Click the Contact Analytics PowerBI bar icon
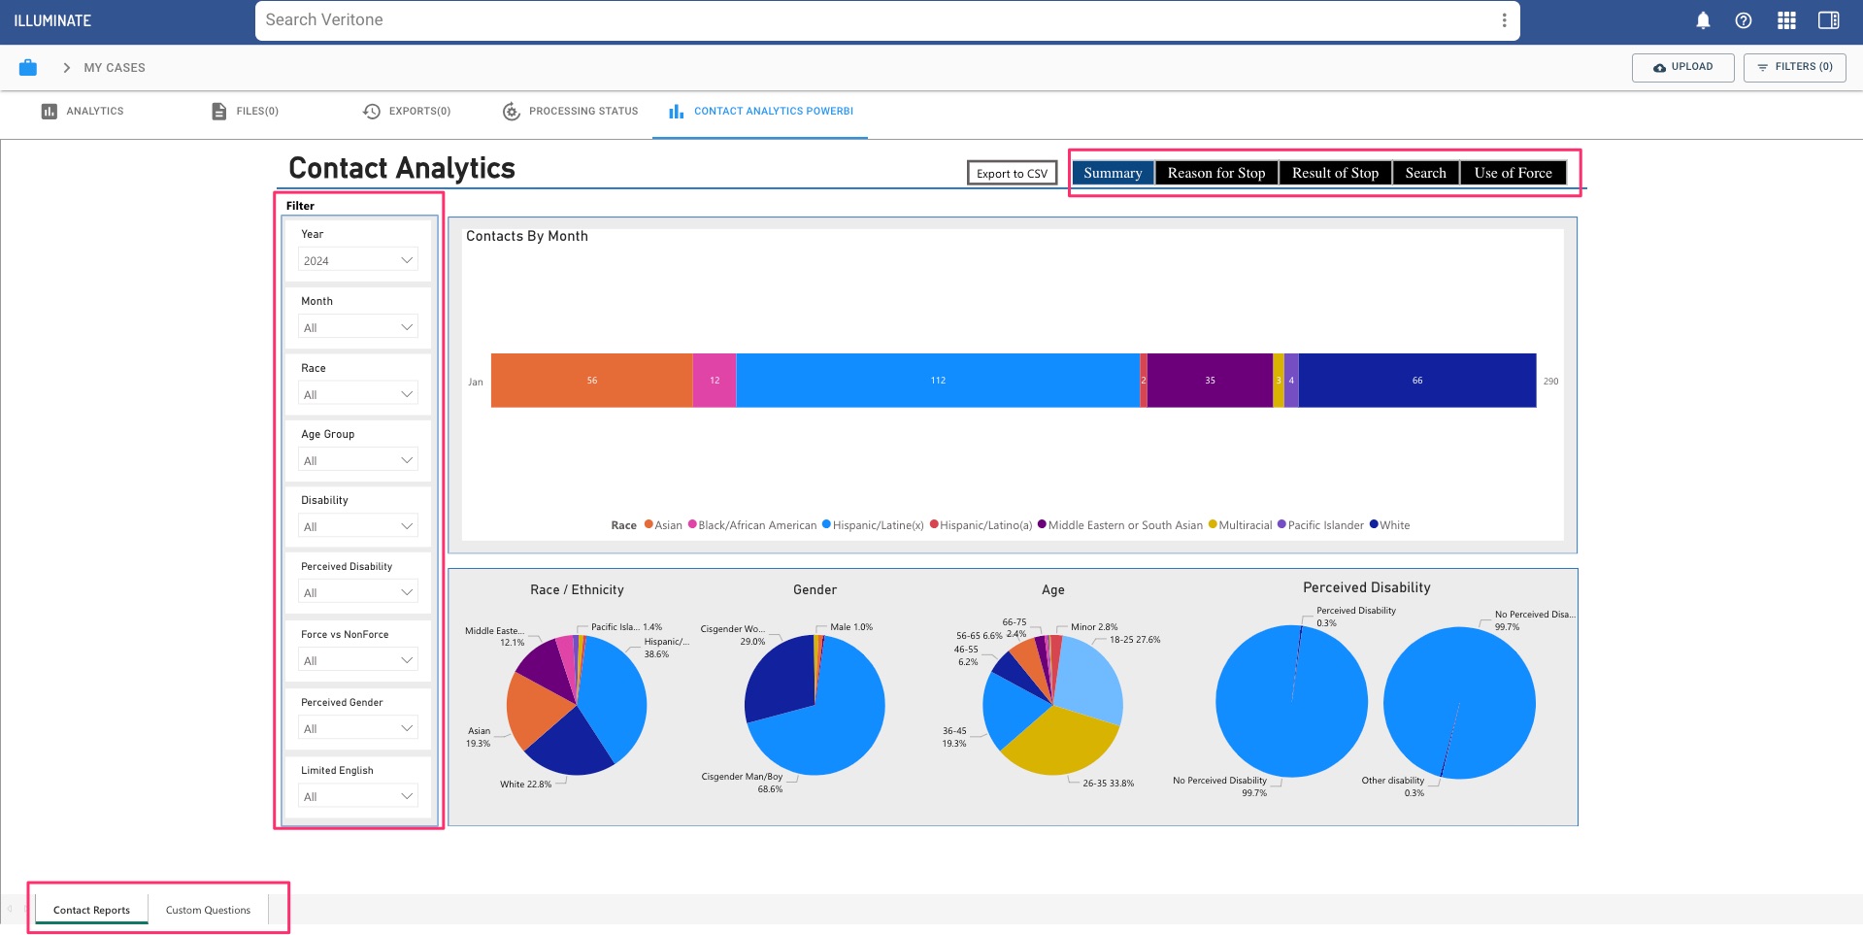Image resolution: width=1863 pixels, height=935 pixels. 676,112
